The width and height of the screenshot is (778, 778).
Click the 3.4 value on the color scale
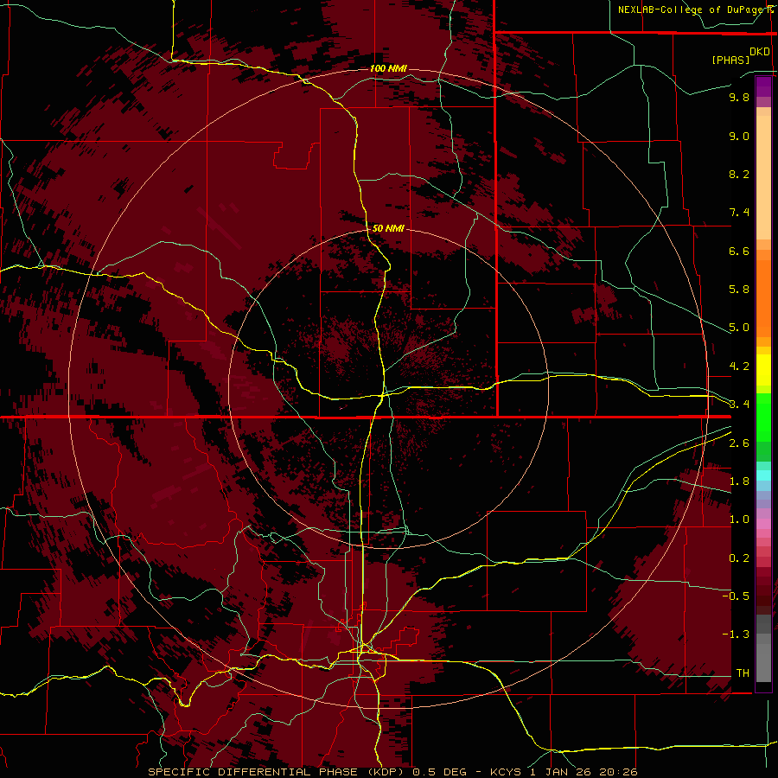(739, 405)
